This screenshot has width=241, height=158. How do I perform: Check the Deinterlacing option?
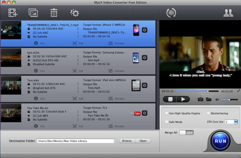208,113
